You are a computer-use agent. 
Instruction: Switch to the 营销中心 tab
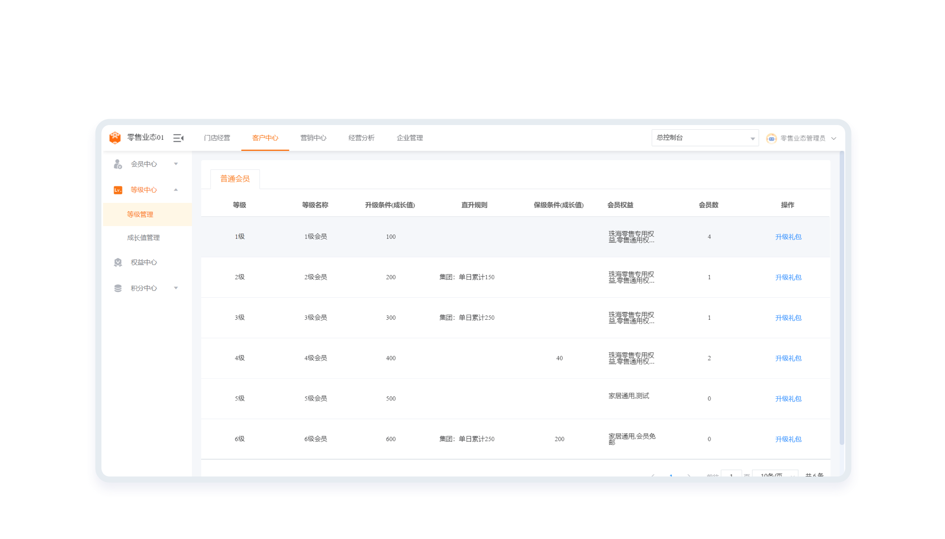pos(313,138)
